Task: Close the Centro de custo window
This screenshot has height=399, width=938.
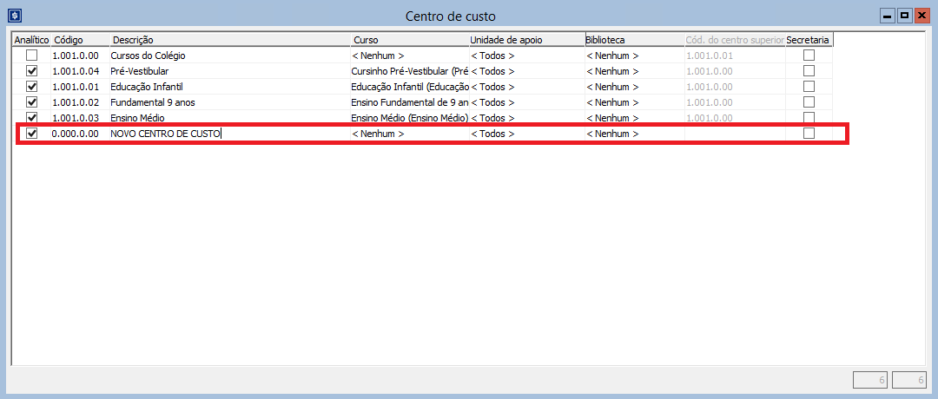Action: (921, 16)
